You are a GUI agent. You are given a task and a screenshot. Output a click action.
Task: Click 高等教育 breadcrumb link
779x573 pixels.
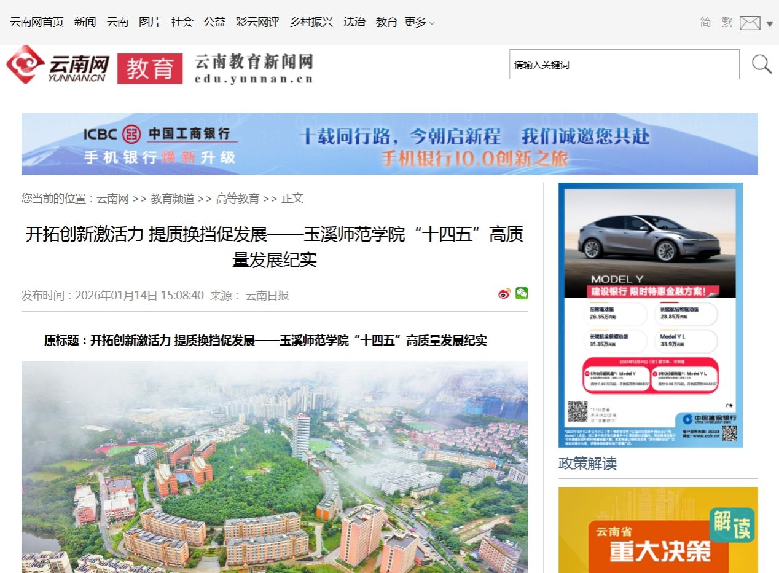point(238,199)
